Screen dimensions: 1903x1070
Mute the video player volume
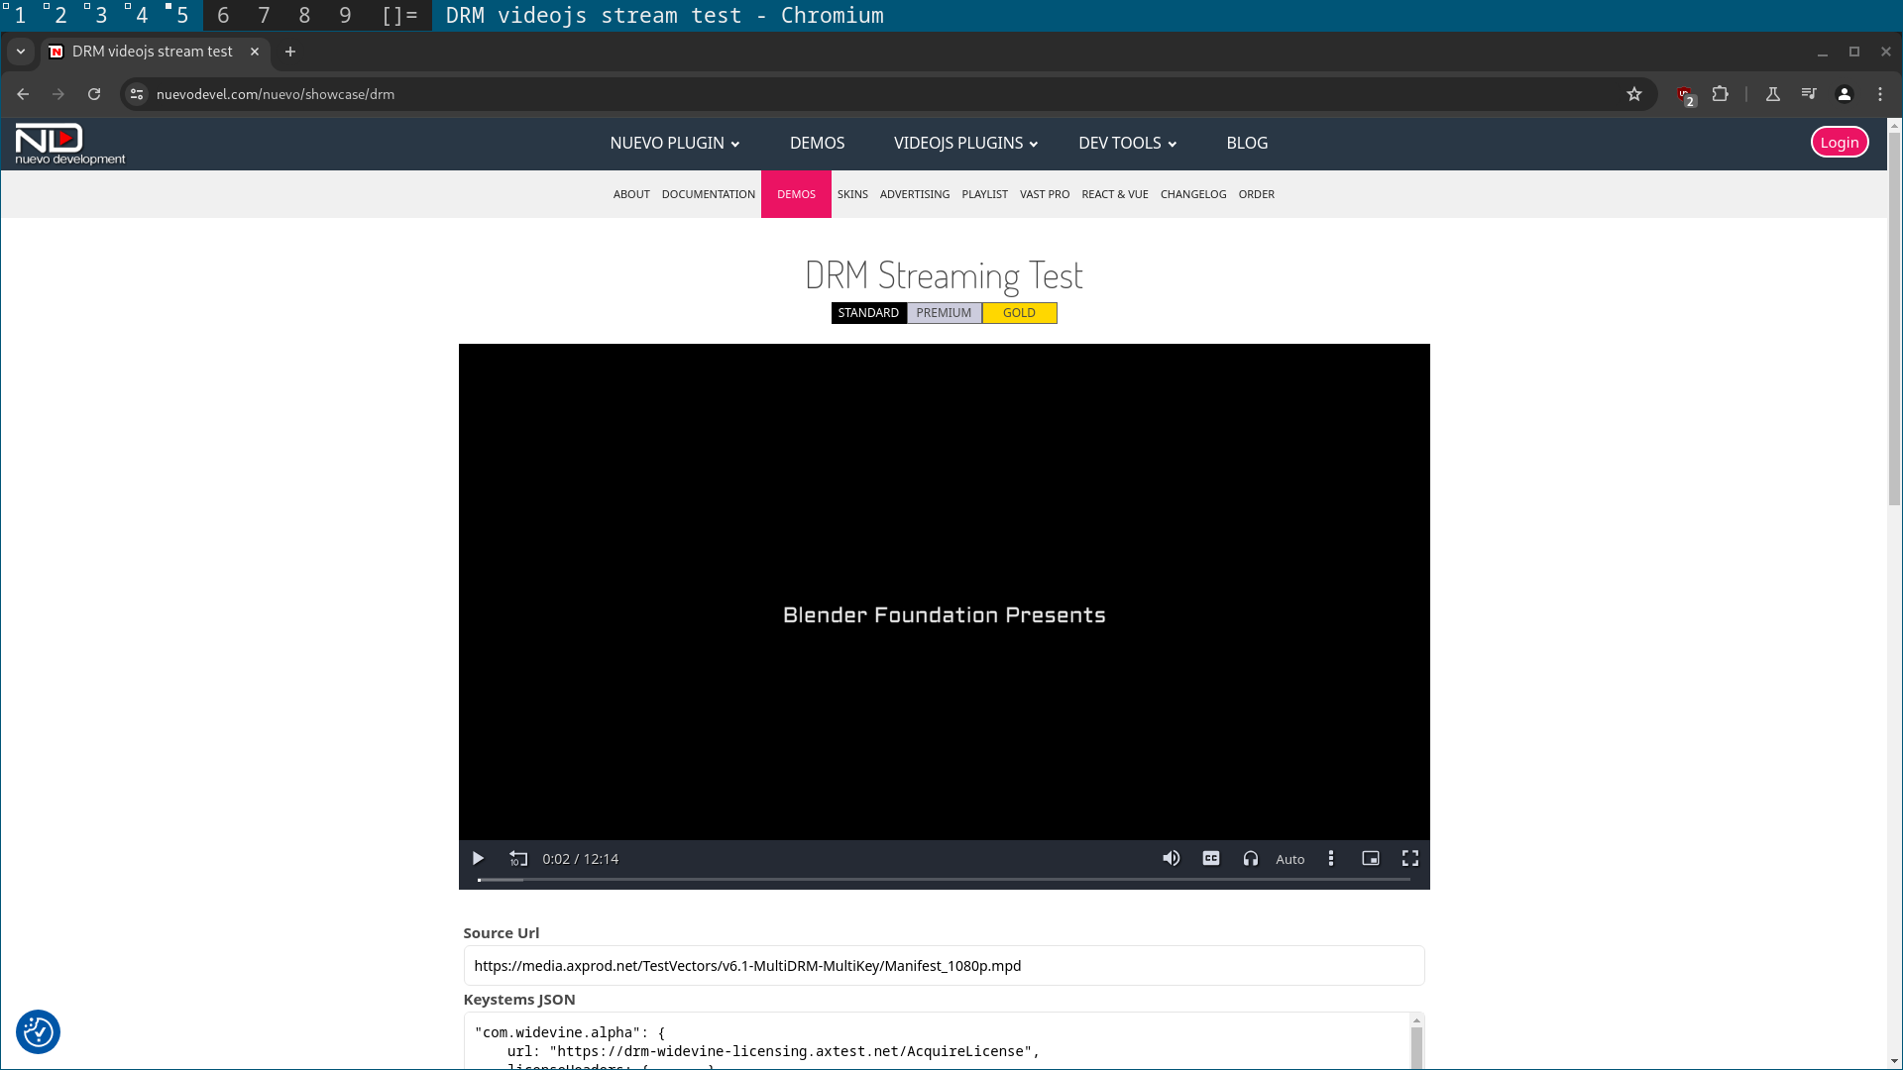pyautogui.click(x=1171, y=858)
